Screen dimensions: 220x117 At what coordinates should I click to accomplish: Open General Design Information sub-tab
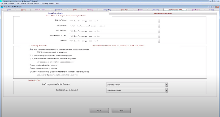click(56, 13)
